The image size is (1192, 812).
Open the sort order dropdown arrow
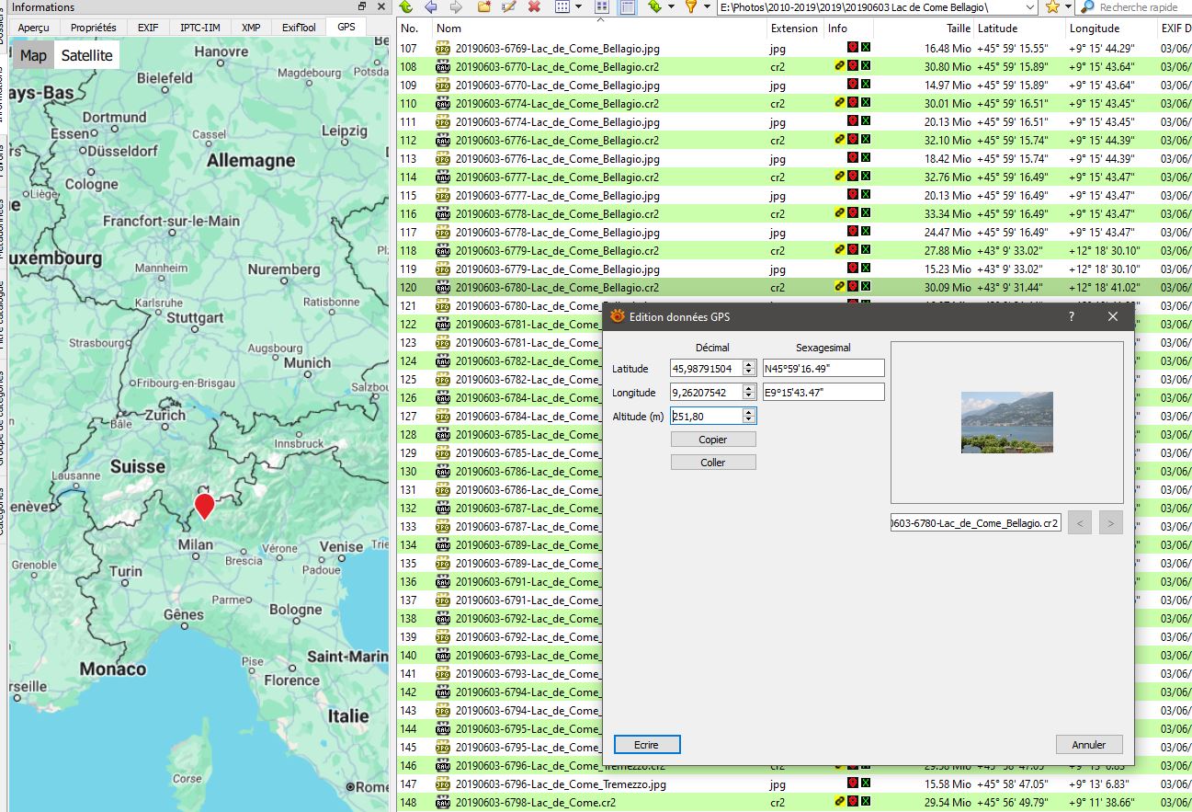coord(670,7)
